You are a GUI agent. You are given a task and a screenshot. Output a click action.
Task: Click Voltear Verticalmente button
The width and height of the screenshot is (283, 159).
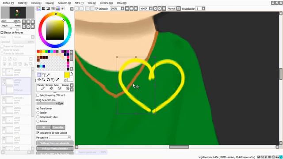tap(55, 148)
